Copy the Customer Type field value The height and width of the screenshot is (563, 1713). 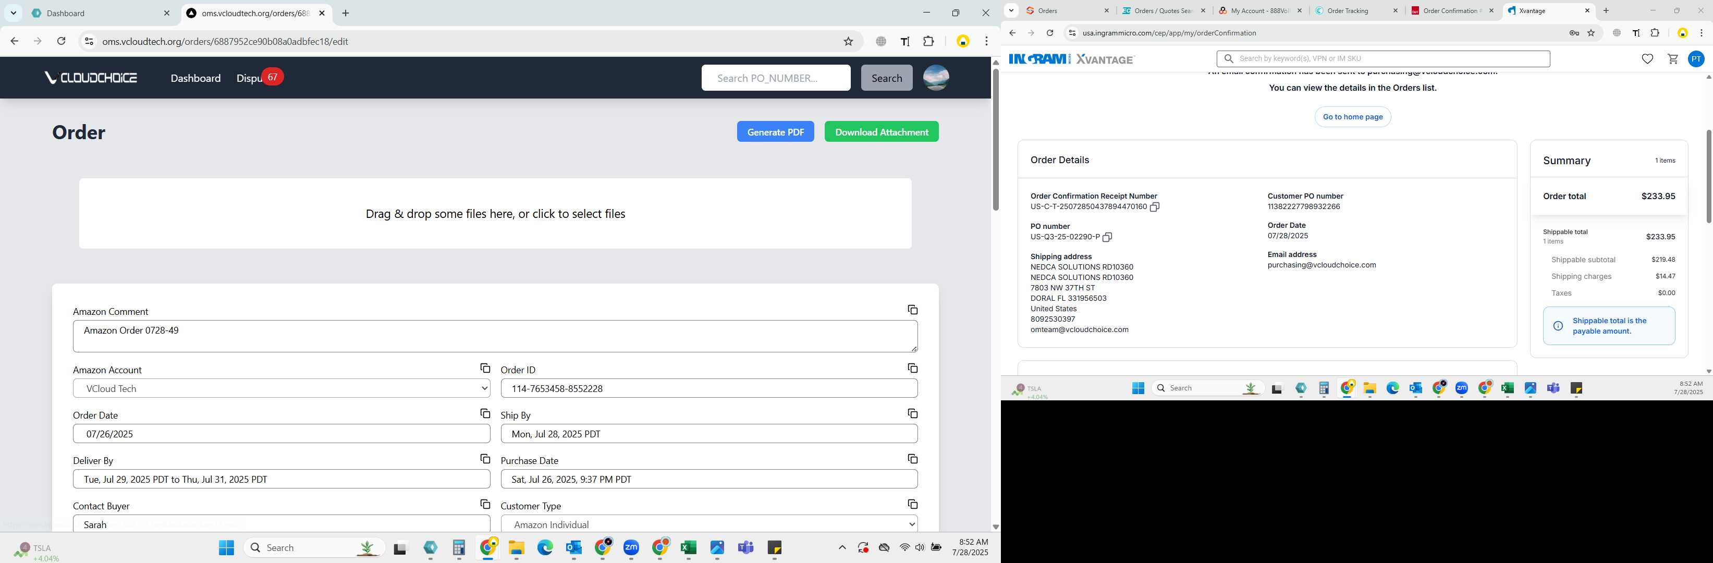pos(912,504)
